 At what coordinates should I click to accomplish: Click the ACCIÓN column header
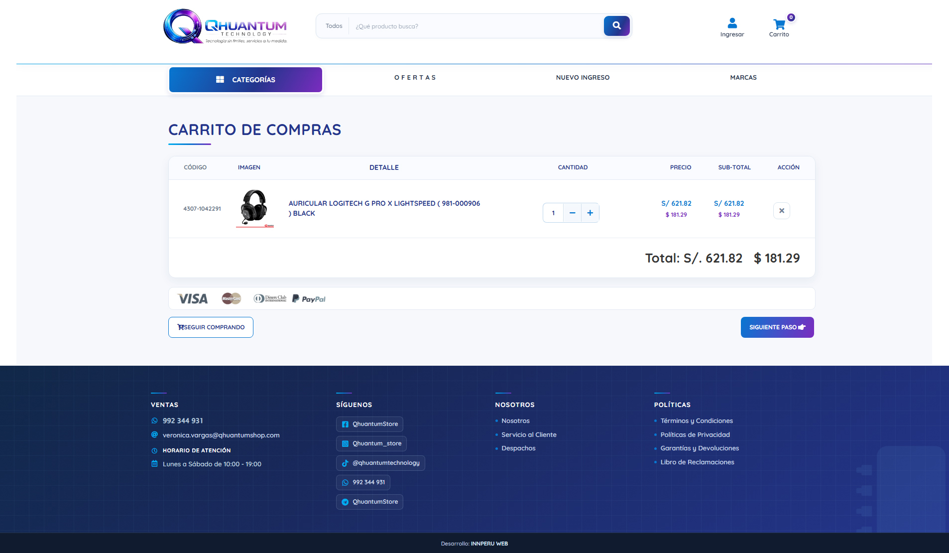pyautogui.click(x=789, y=167)
